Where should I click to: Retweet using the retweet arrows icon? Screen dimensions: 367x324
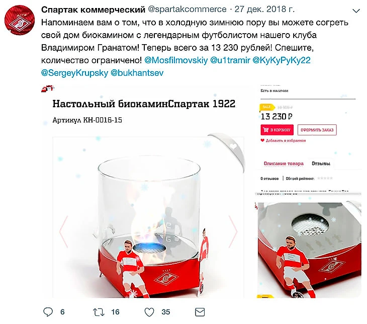tap(99, 312)
